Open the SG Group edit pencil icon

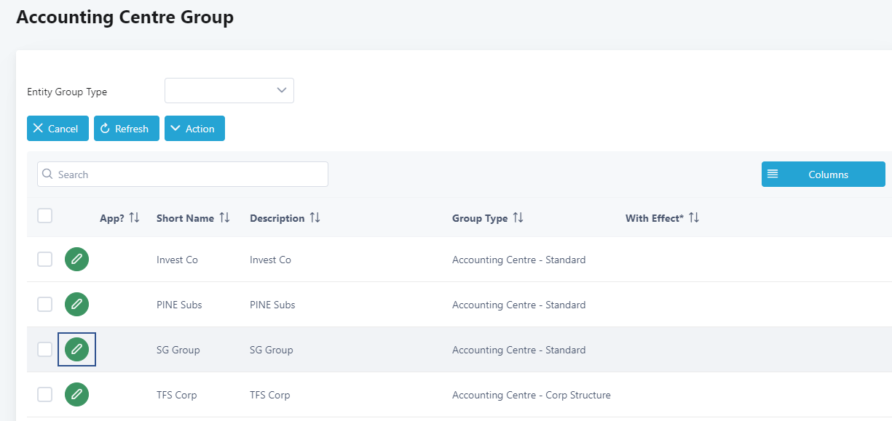tap(76, 350)
